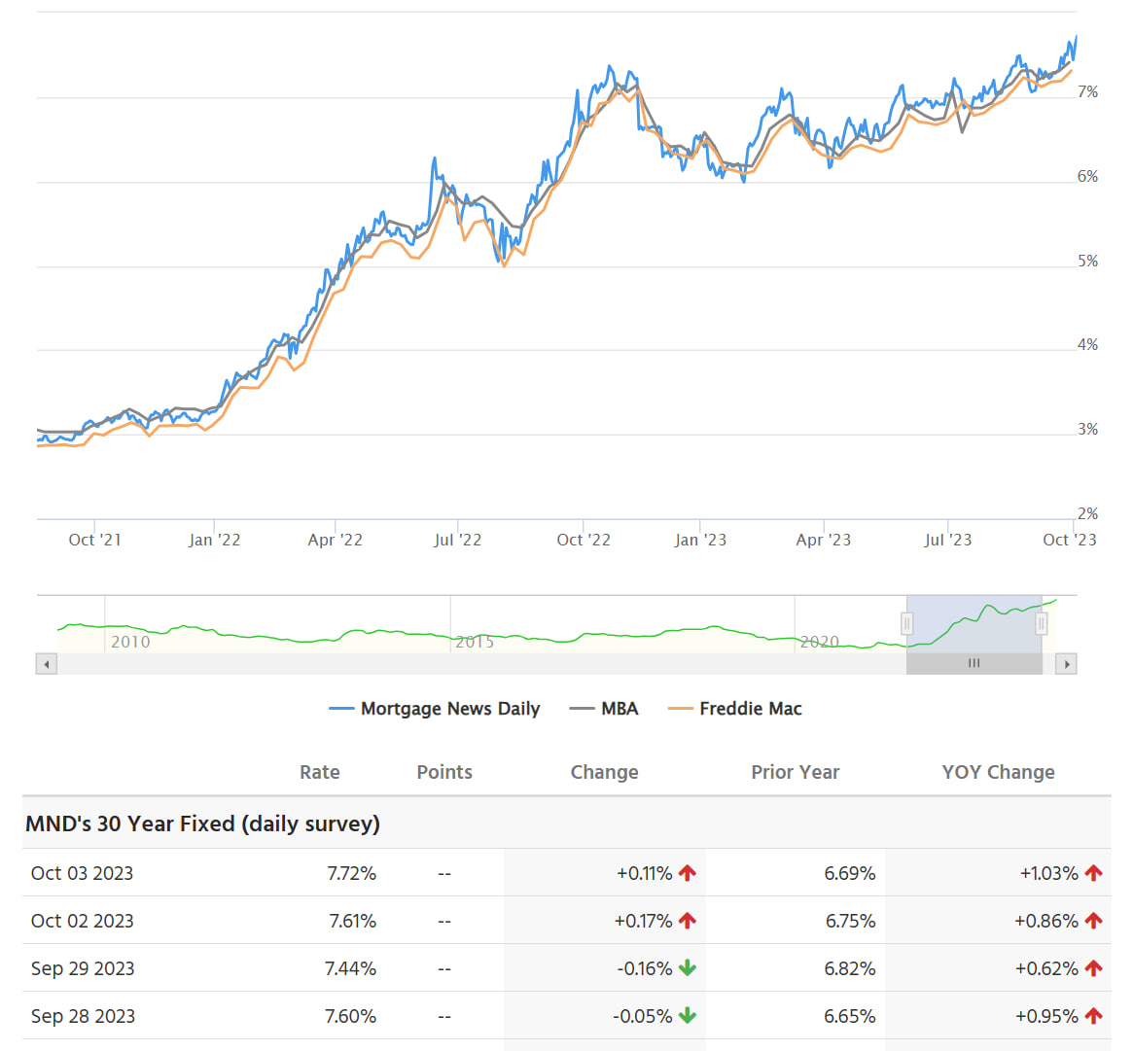The image size is (1133, 1051).
Task: Click the +0.62% YOY change value
Action: (1047, 968)
